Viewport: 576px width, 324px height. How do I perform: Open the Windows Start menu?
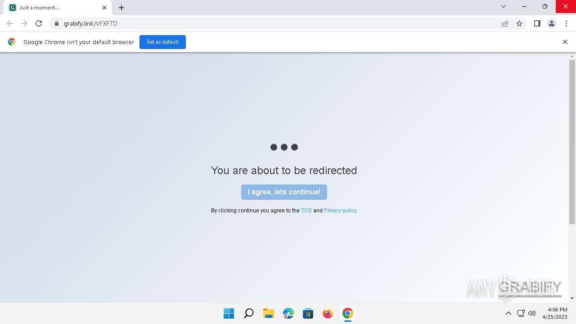pos(229,313)
